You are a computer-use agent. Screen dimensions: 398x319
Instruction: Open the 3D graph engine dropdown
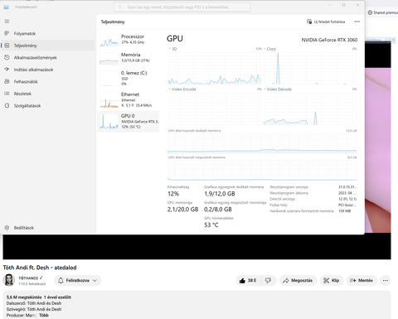pos(172,49)
